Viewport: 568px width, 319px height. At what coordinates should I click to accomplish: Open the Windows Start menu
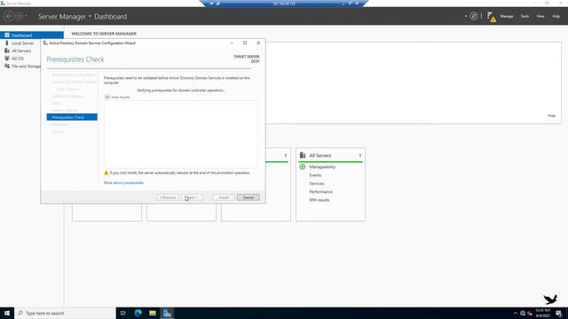pos(7,313)
